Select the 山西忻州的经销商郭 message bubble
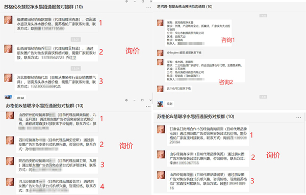The width and height of the screenshot is (306, 195). (57, 122)
